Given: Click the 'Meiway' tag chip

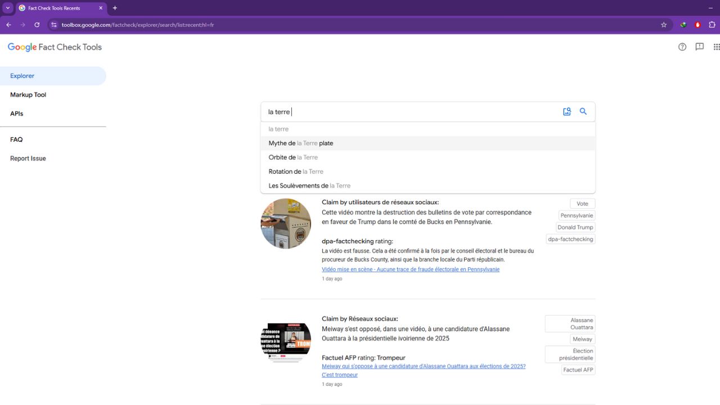Looking at the screenshot, I should click(582, 339).
